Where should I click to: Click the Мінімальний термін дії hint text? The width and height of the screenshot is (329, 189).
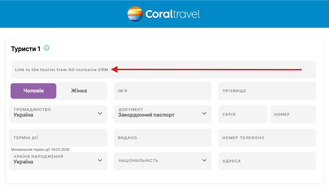(42, 149)
